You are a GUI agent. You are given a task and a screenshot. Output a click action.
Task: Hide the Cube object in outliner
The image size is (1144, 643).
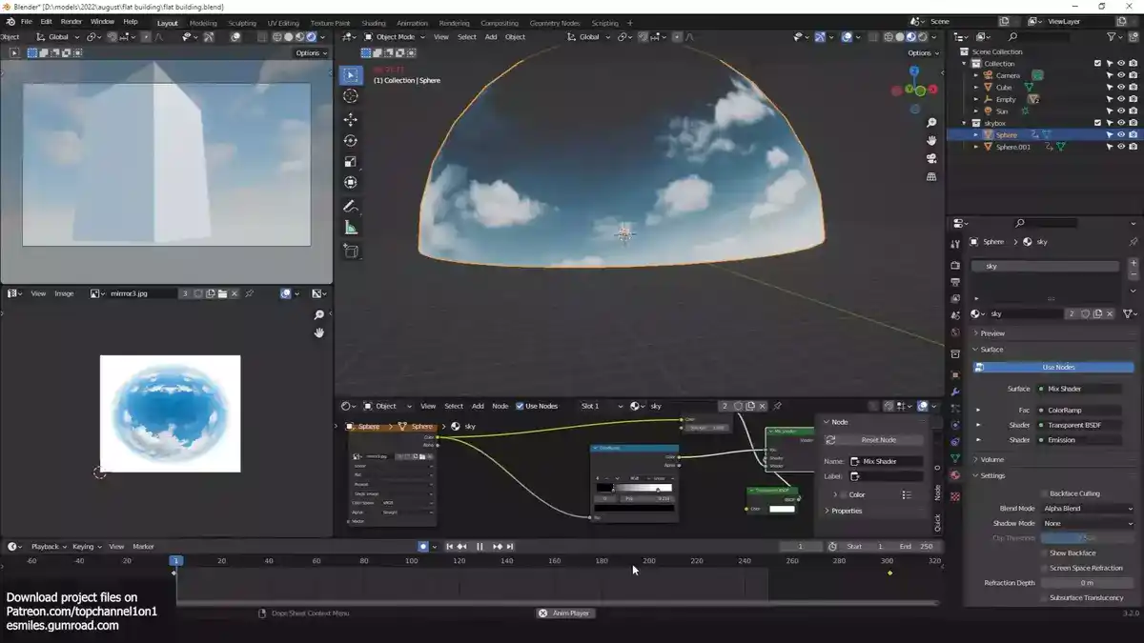[x=1121, y=87]
